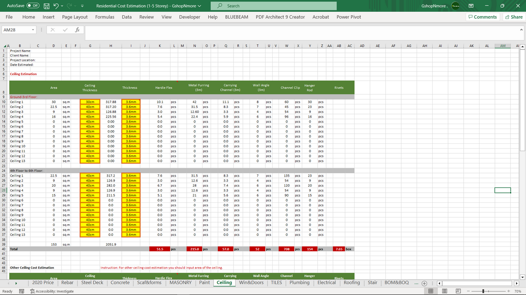Screen dimensions: 526x295
Task: Click the 'Other Ceiling Cost Estimation' heading cell
Action: point(32,267)
